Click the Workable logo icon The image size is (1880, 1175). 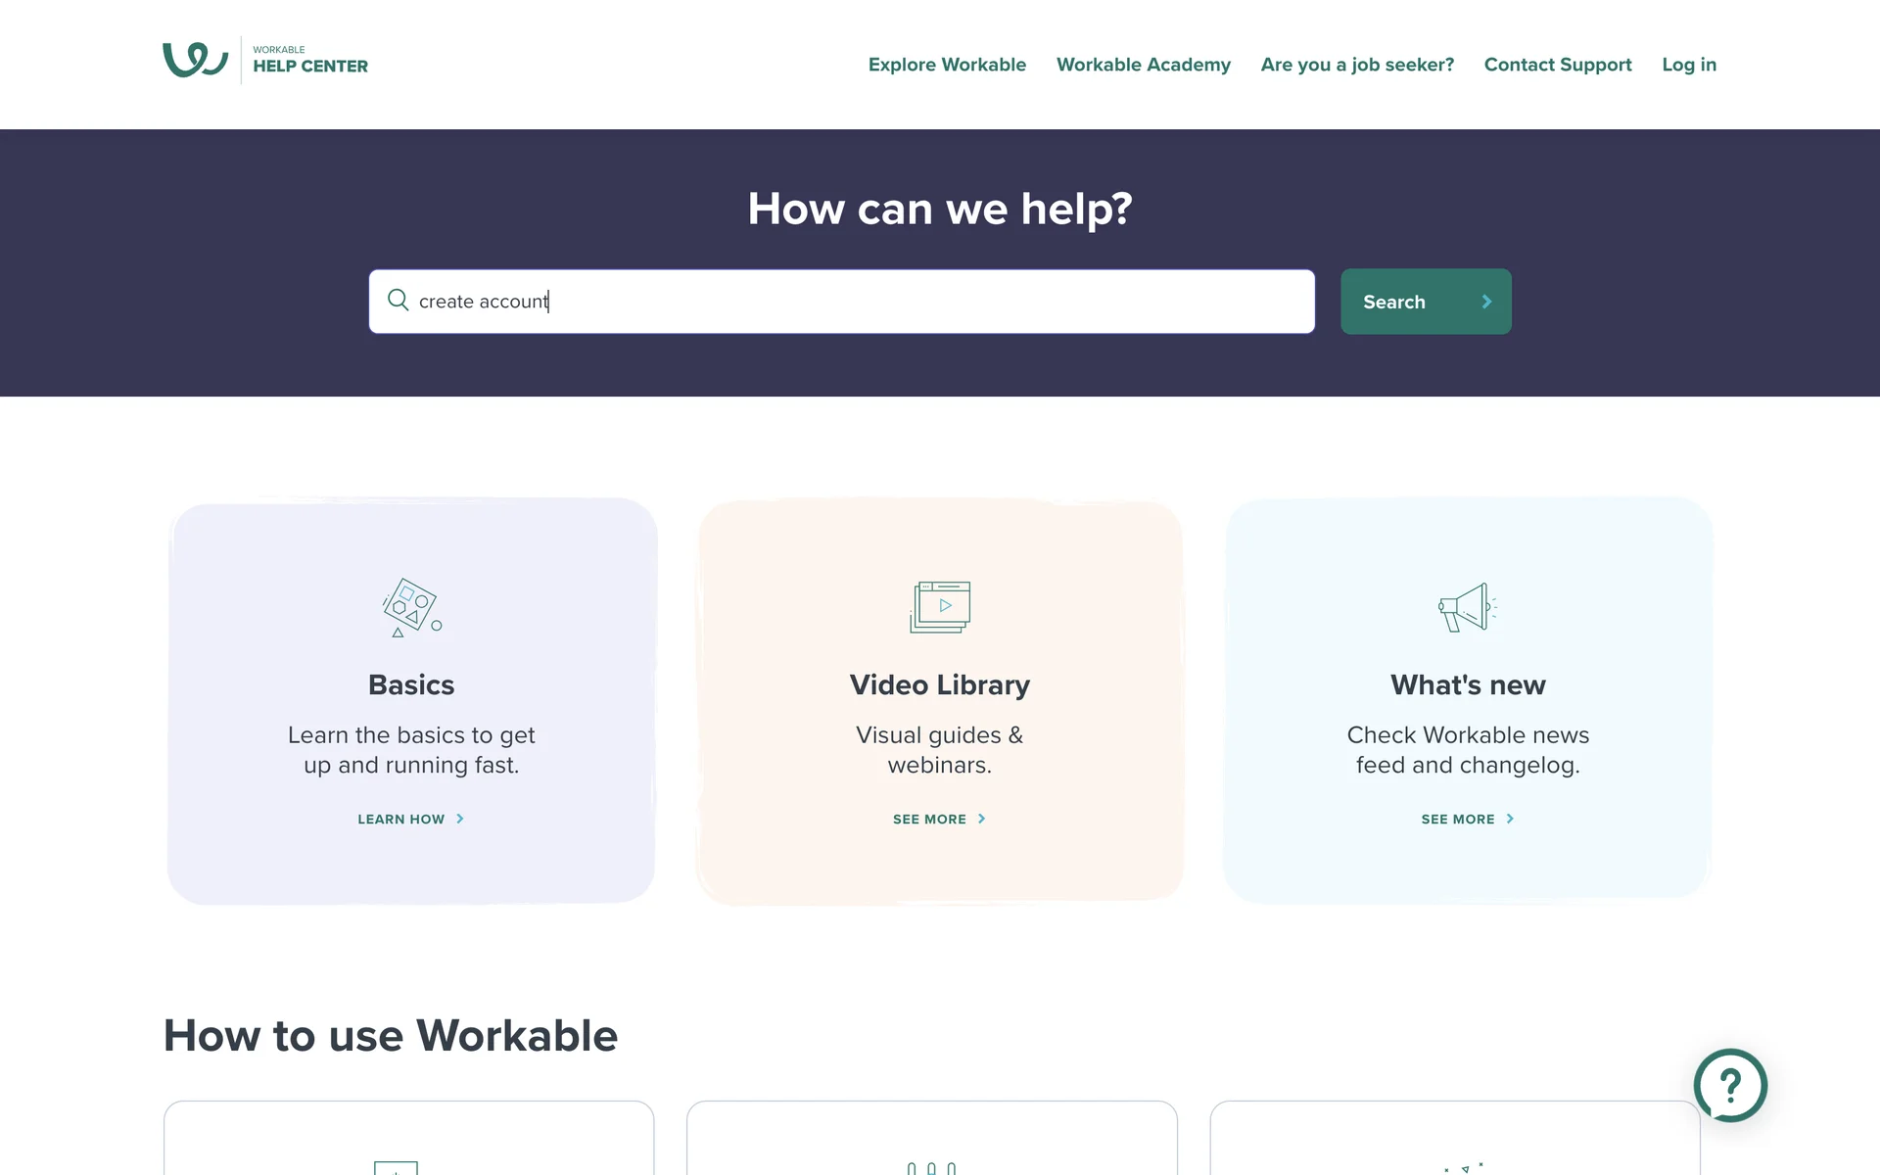(x=195, y=60)
